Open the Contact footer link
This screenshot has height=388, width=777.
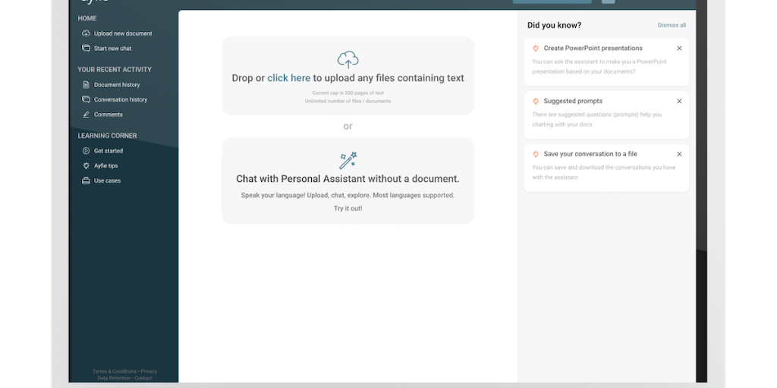(x=143, y=377)
